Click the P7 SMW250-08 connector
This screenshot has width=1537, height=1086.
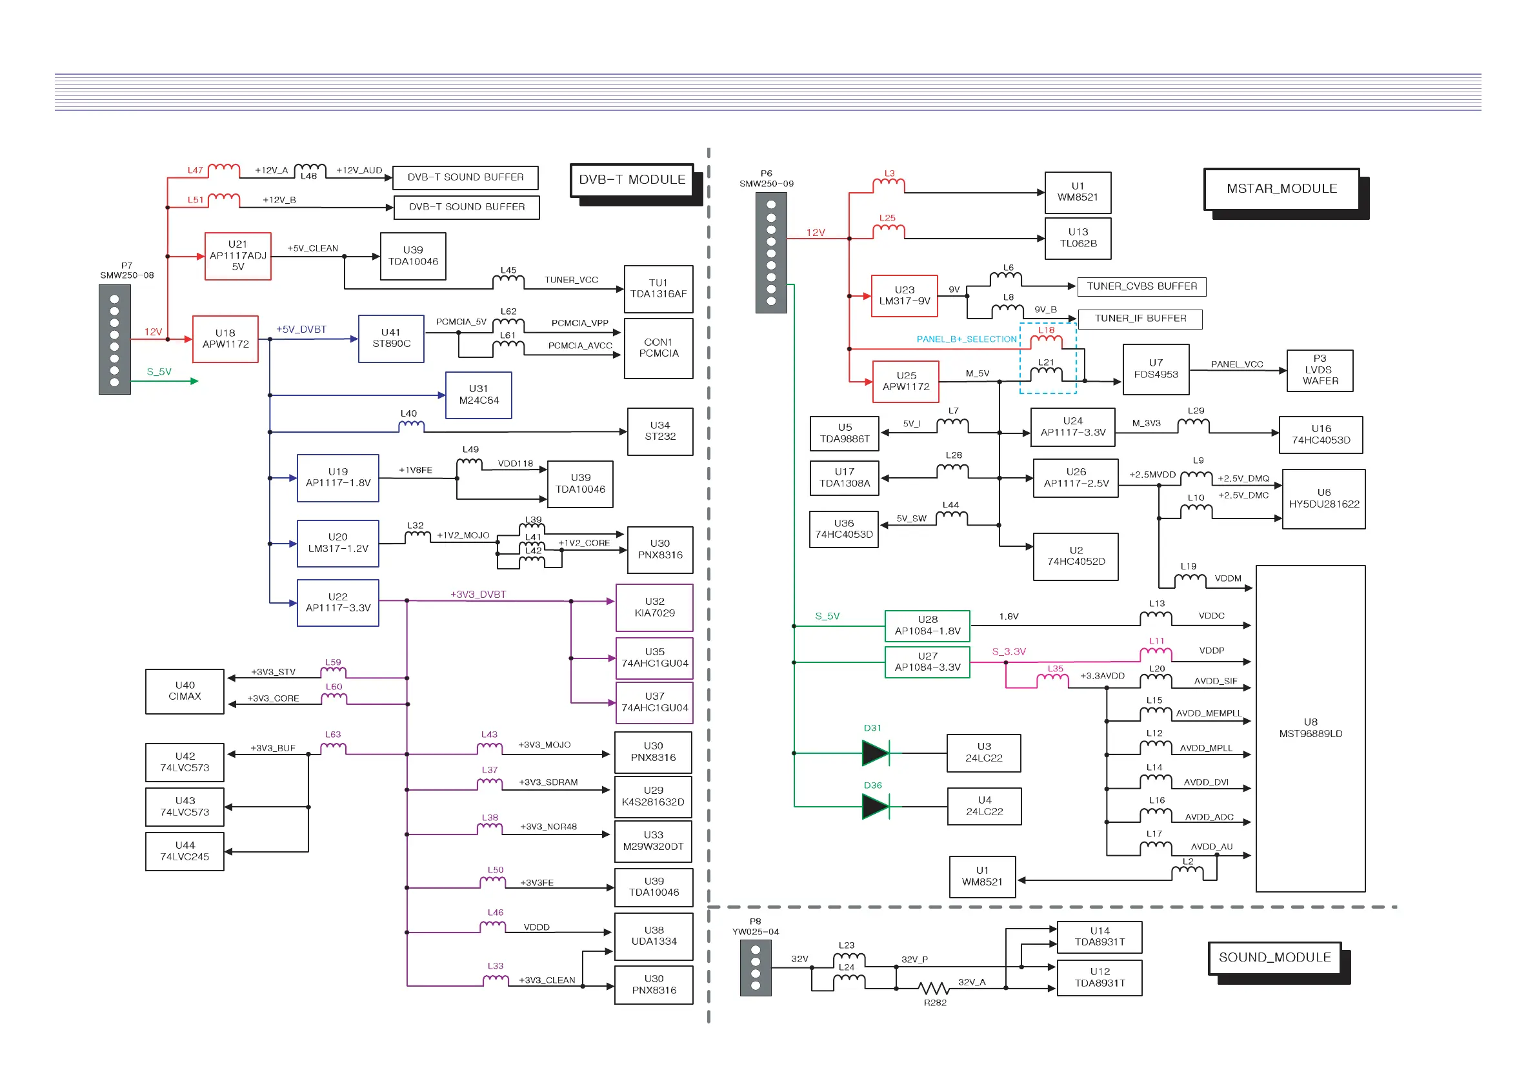tap(114, 339)
